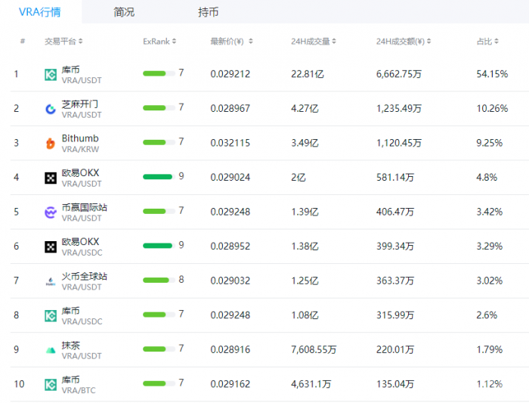This screenshot has height=403, width=529.
Task: Click the OKX logo in row 4
Action: pos(51,178)
